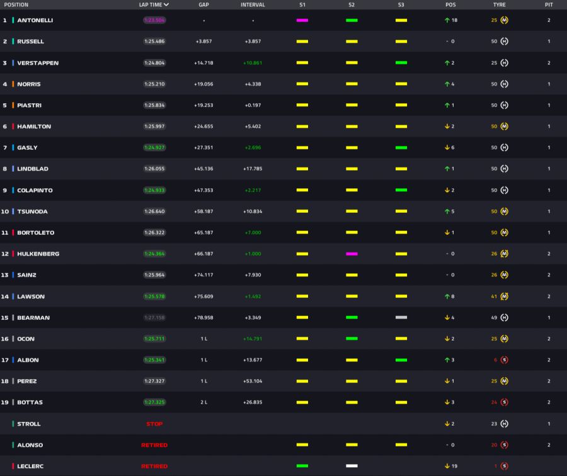
Task: Select driver name PIASTRI
Action: pyautogui.click(x=29, y=105)
